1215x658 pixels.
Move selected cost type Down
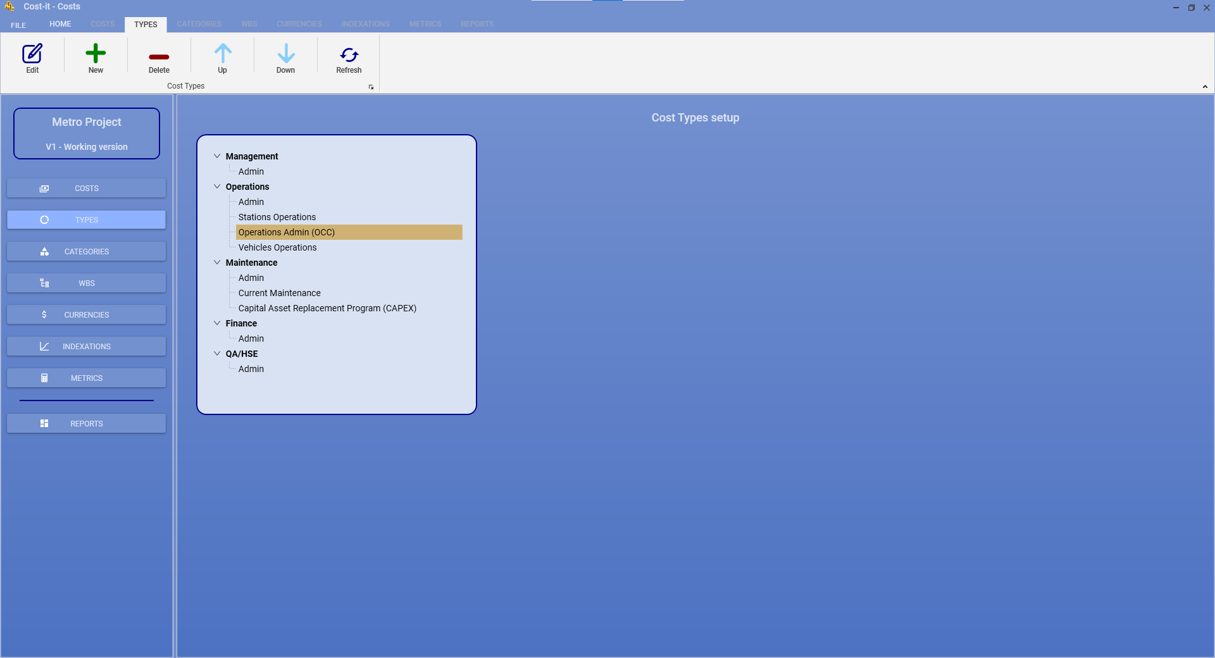point(285,54)
